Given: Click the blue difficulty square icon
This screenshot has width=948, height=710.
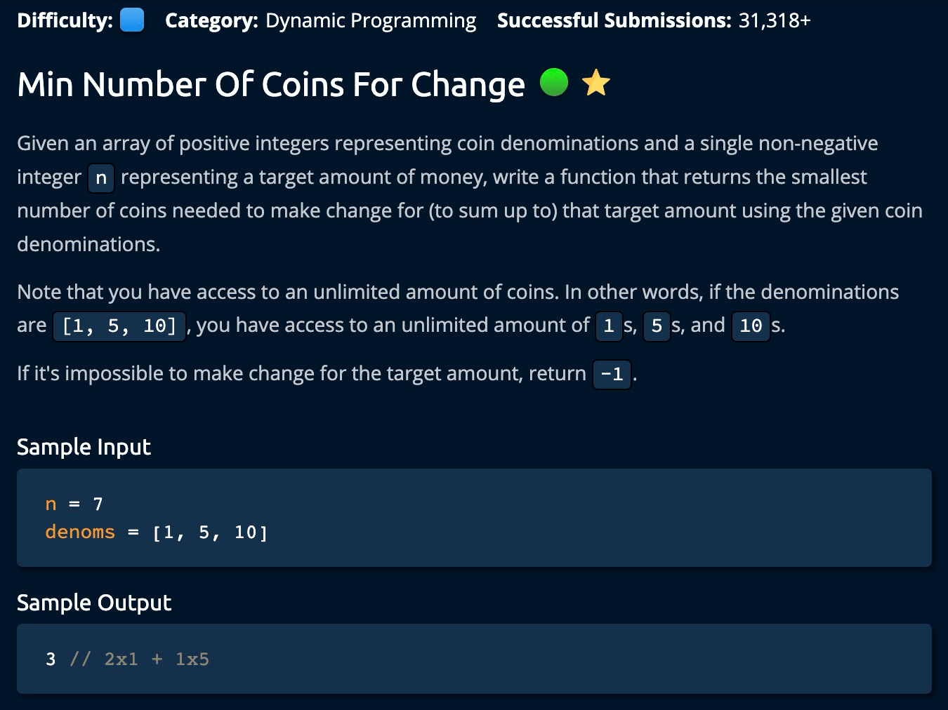Looking at the screenshot, I should click(132, 20).
